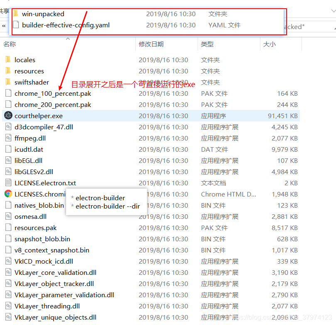Click the LICENSE.electron.txt document icon
This screenshot has width=336, height=325.
[8, 182]
